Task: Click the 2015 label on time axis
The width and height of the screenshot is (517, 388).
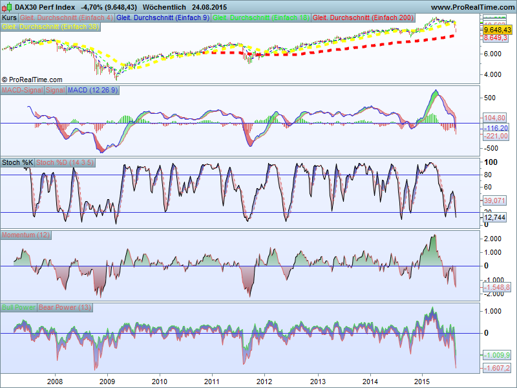Action: tap(422, 382)
